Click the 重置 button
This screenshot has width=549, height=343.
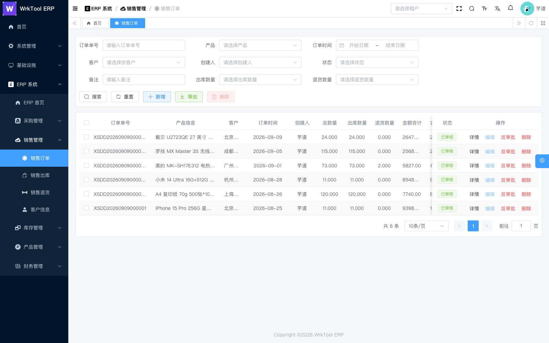coord(125,97)
